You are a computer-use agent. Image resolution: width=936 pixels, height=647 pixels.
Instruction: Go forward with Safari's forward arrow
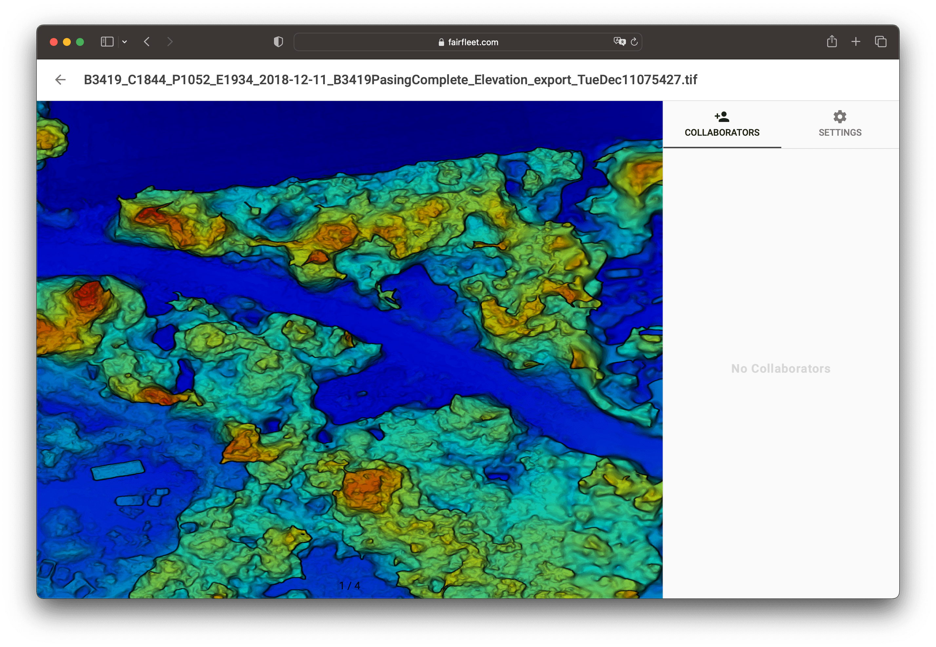[x=170, y=42]
